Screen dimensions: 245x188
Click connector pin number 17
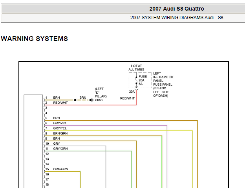point(47,179)
